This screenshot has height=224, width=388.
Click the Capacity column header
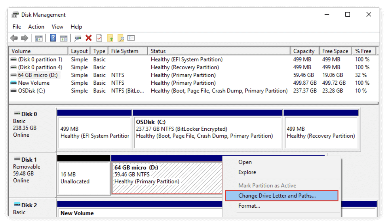304,51
